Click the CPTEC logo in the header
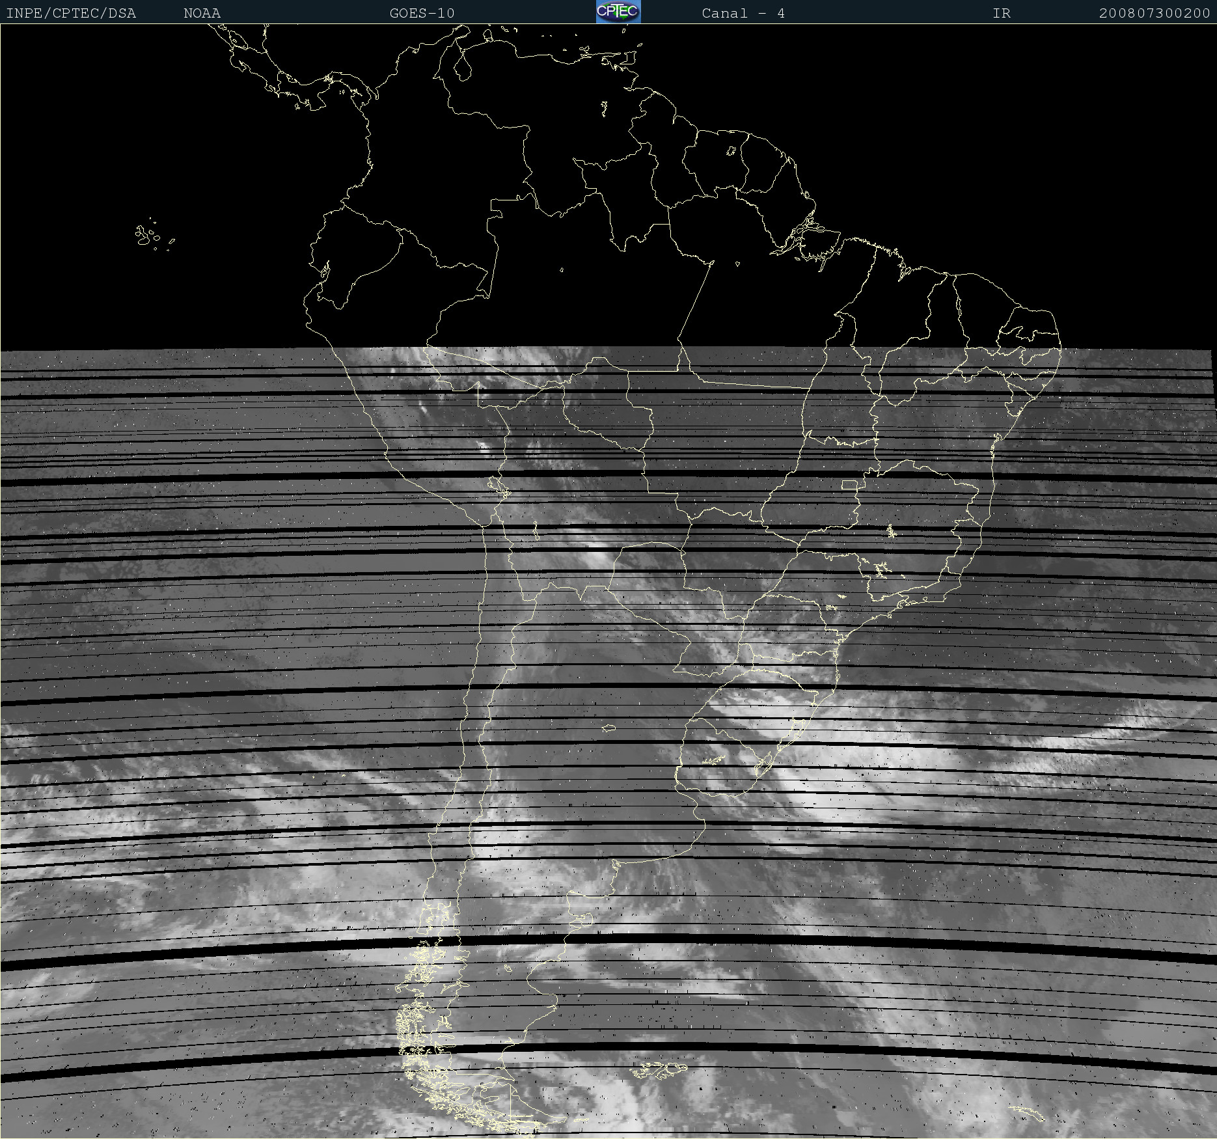This screenshot has width=1217, height=1139. coord(618,12)
